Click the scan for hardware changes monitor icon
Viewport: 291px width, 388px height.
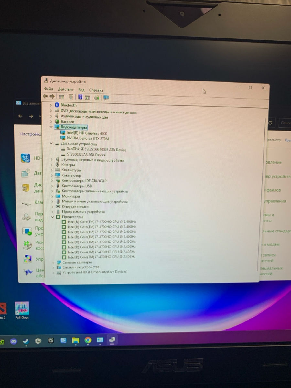point(106,97)
